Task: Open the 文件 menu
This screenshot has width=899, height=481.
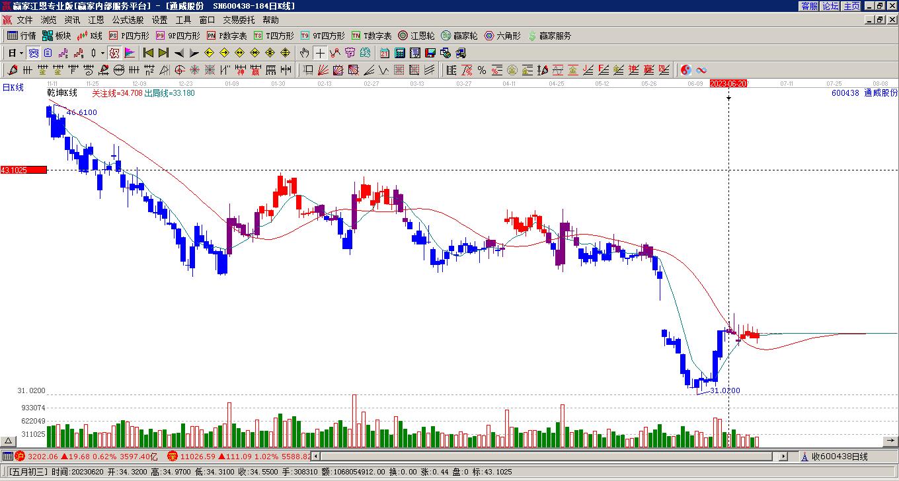Action: 24,20
